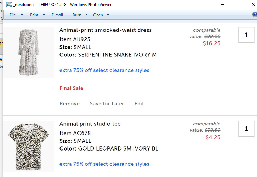This screenshot has height=177, width=257.
Task: Click the quantity box for the studio tee
Action: (246, 129)
